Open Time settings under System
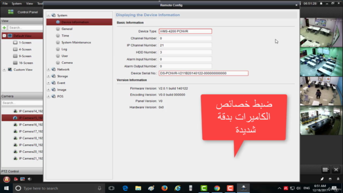This screenshot has height=193, width=343. (65, 36)
